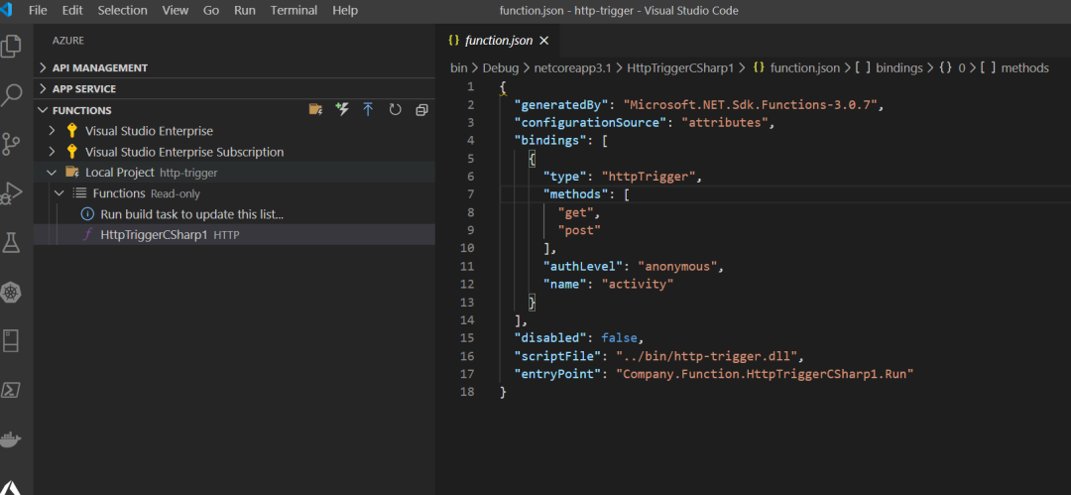Open the Run menu
1071x495 pixels.
(x=245, y=10)
